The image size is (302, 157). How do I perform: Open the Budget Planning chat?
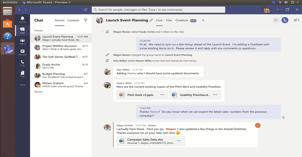coord(61,75)
